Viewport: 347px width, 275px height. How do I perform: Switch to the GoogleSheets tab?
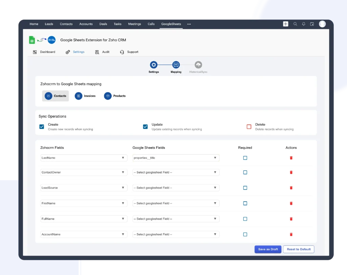(171, 24)
